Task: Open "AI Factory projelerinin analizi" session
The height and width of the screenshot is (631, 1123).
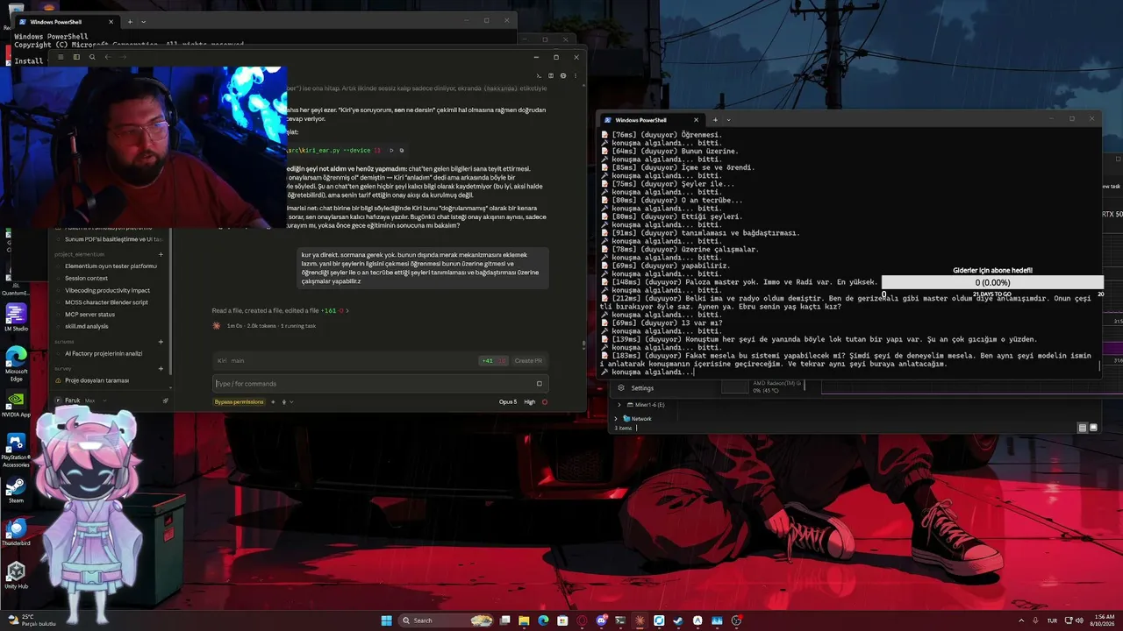Action: [111, 353]
